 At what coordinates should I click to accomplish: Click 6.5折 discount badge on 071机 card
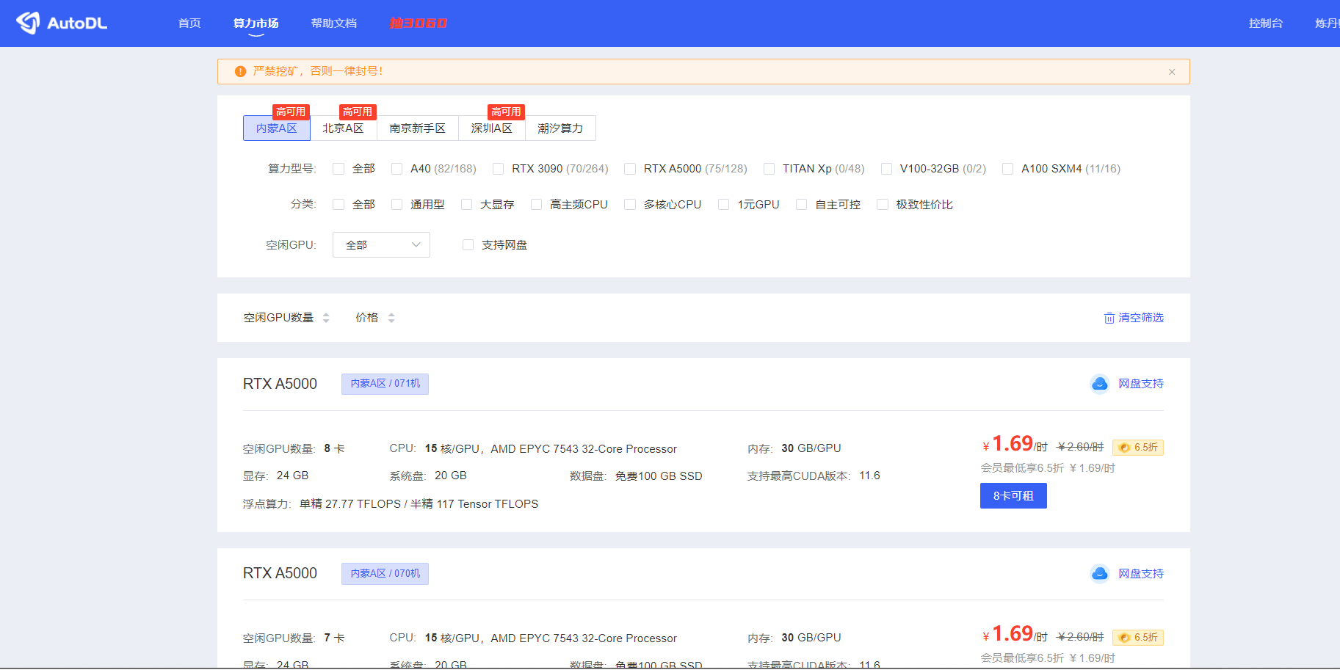pos(1138,448)
